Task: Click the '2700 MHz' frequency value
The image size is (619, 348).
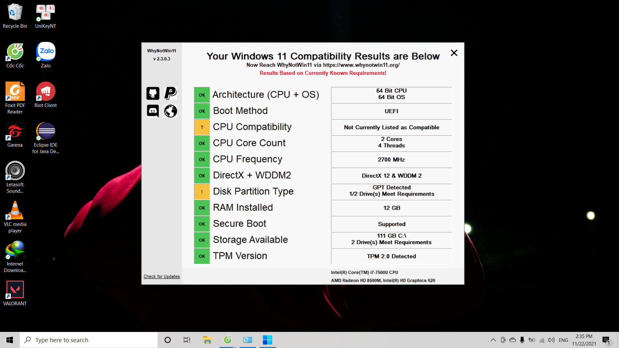Action: click(391, 159)
